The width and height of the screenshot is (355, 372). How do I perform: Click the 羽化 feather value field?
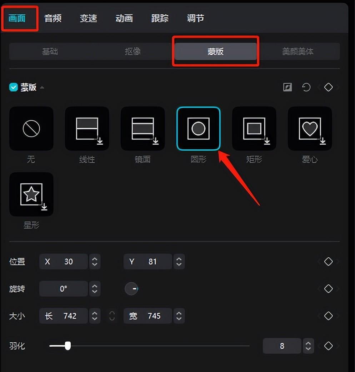tap(282, 346)
